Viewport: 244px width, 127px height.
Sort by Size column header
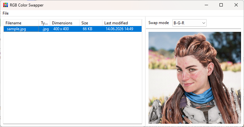click(x=91, y=23)
